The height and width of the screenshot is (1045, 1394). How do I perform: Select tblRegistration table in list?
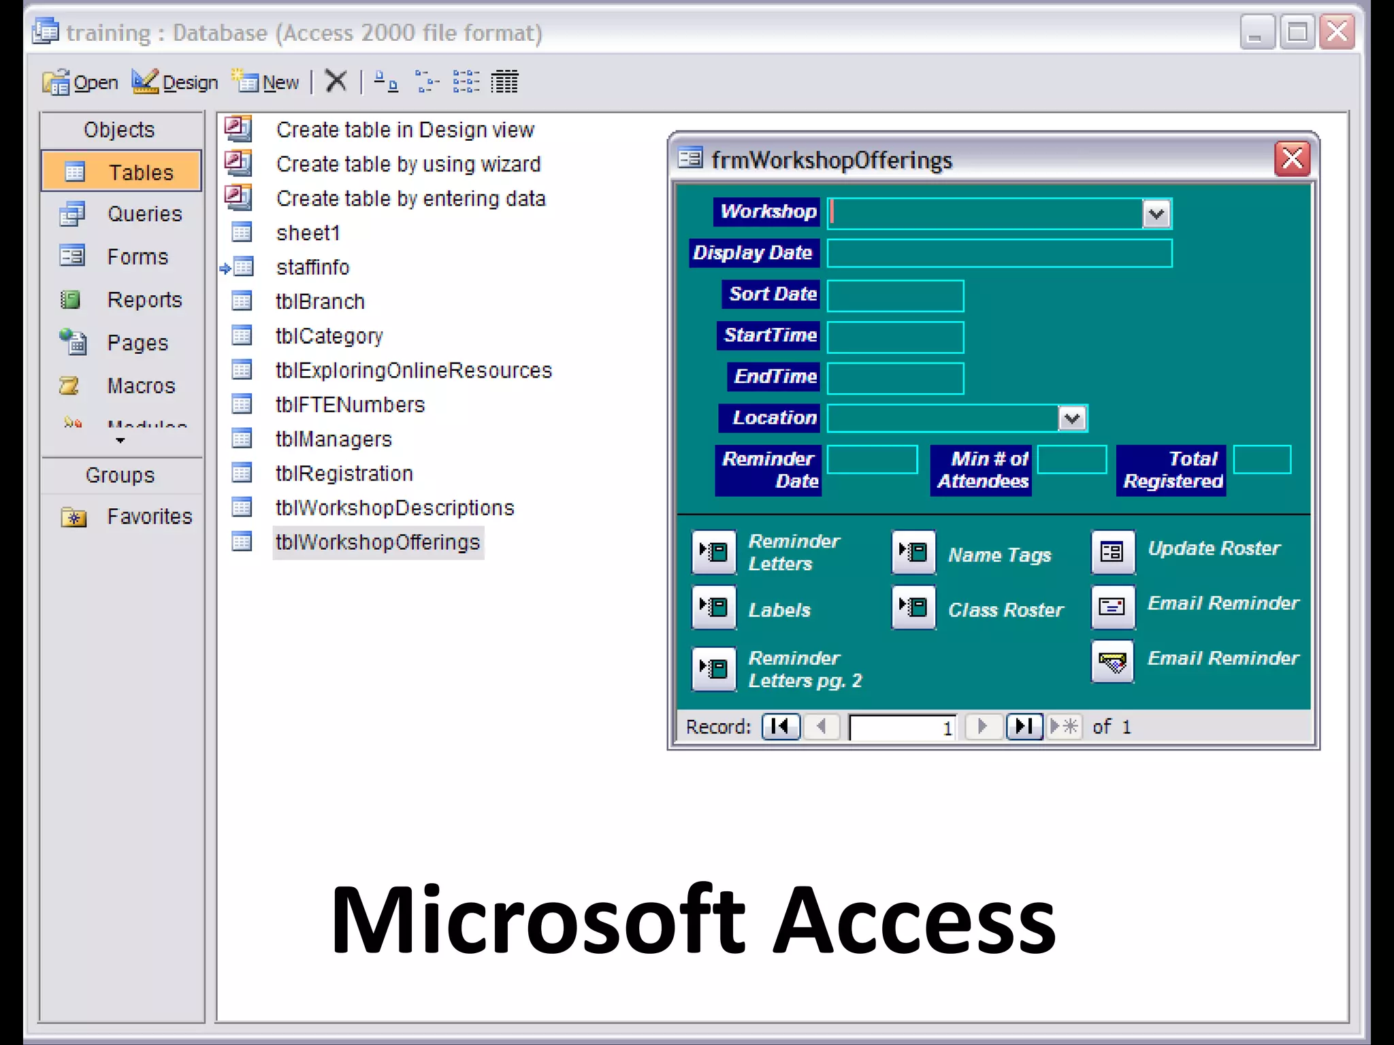click(x=344, y=474)
